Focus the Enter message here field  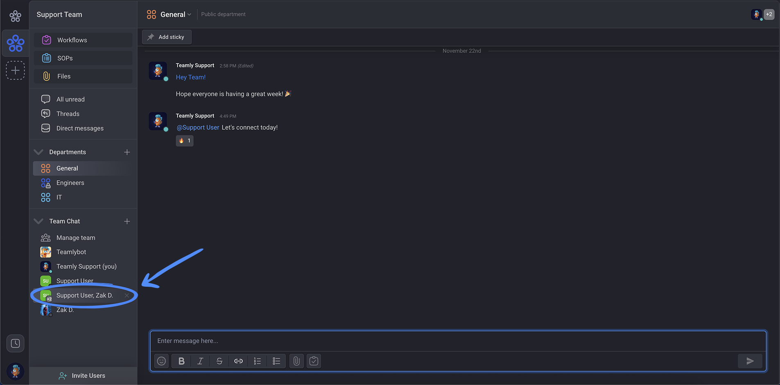coord(458,341)
